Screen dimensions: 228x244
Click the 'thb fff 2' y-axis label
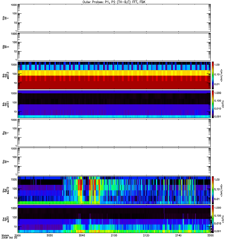click(5, 47)
